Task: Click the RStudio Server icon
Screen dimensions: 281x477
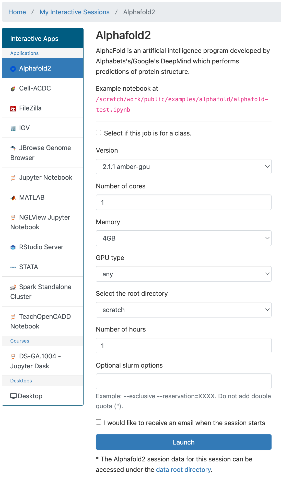Action: pyautogui.click(x=13, y=247)
